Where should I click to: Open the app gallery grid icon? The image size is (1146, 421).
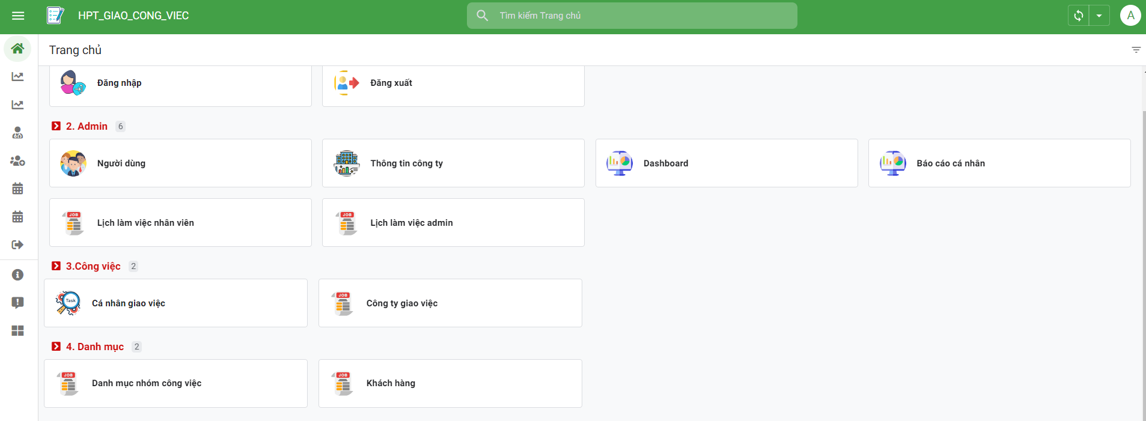[17, 331]
